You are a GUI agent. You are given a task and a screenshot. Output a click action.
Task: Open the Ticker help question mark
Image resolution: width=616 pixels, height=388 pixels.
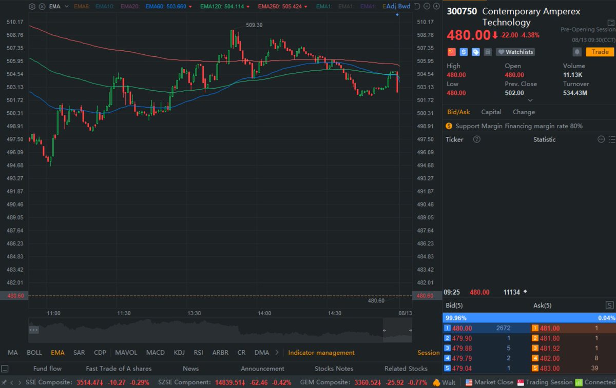pos(476,139)
